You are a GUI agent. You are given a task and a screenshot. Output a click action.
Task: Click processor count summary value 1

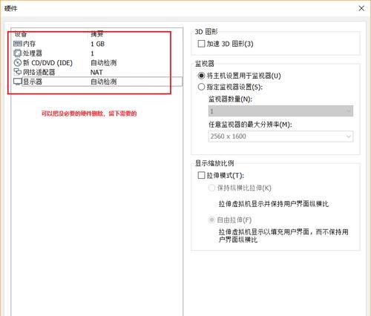click(x=92, y=53)
